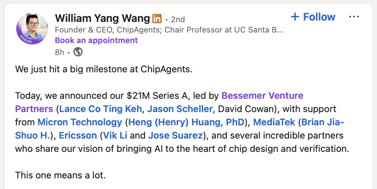Image resolution: width=377 pixels, height=189 pixels.
Task: Click the globe visibility icon
Action: point(78,52)
